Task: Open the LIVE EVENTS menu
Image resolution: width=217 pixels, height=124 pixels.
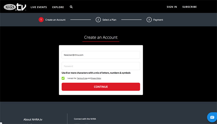Action: (x=39, y=7)
